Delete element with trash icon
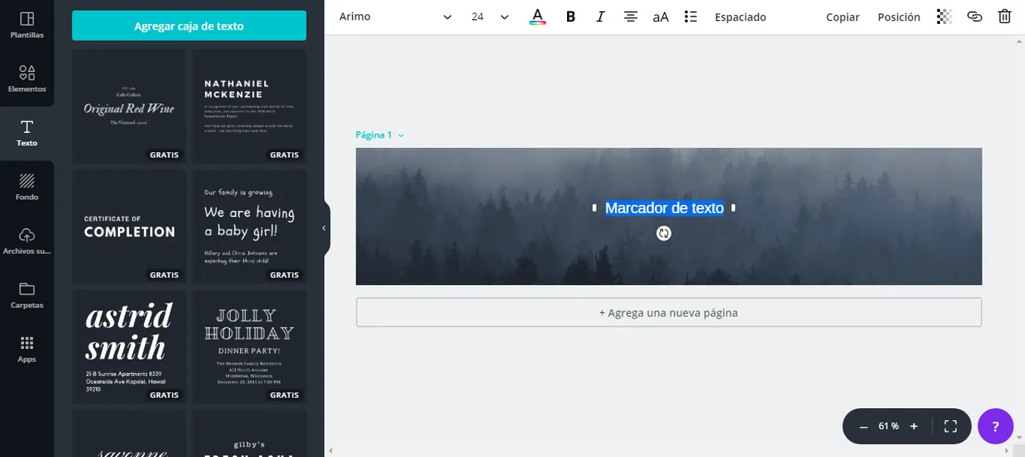This screenshot has width=1025, height=457. (1004, 17)
